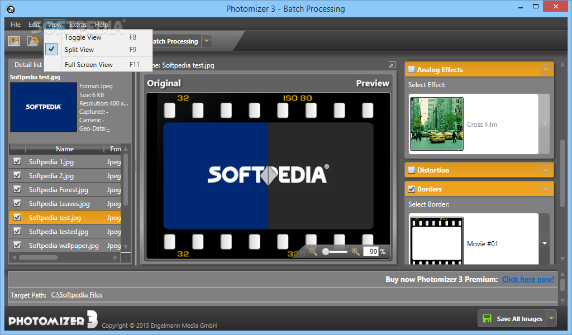Expand the Distortion panel chevron
572x335 pixels.
tap(545, 170)
